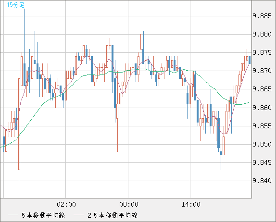The height and width of the screenshot is (222, 276).
Task: Click the 15分足 timeframe label
Action: coord(15,5)
